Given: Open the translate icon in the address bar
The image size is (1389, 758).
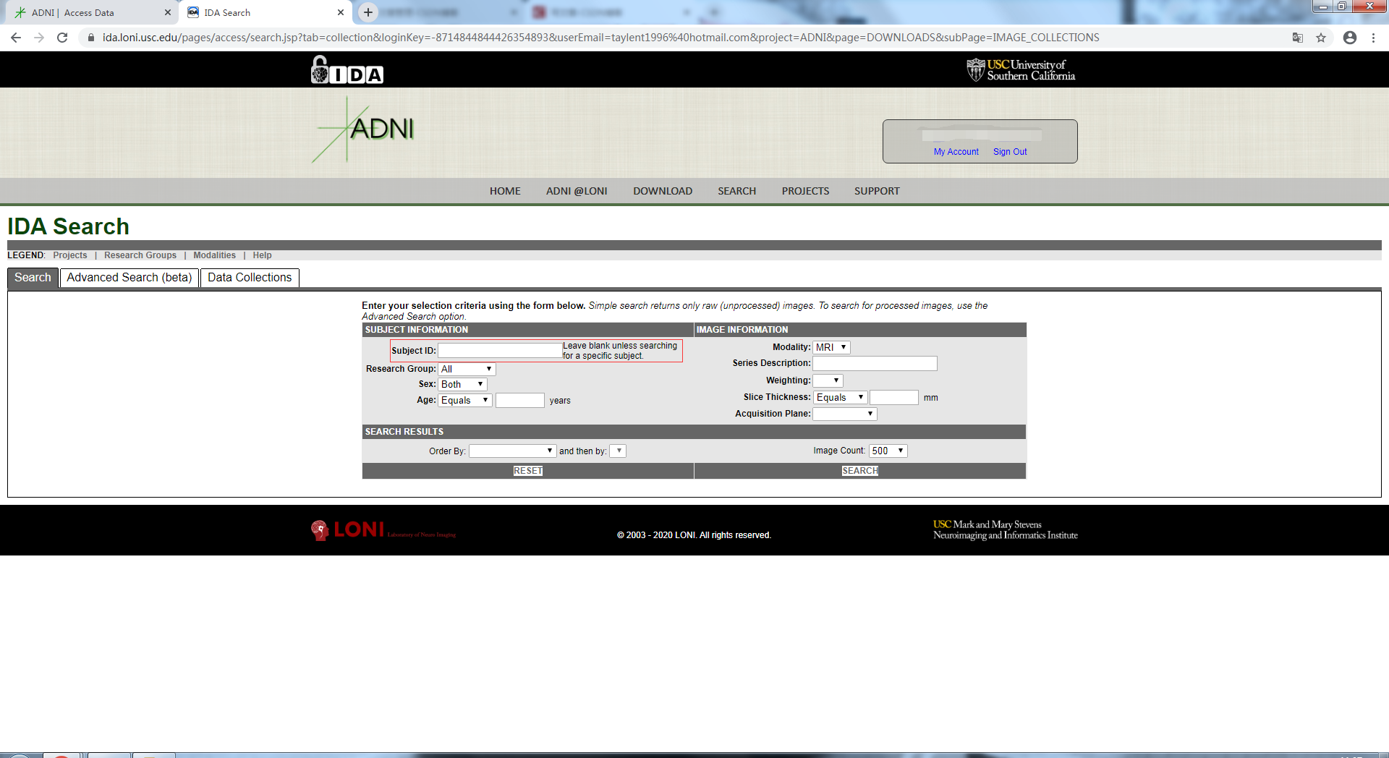Looking at the screenshot, I should pyautogui.click(x=1298, y=38).
